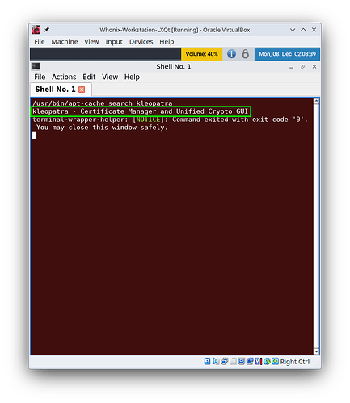The height and width of the screenshot is (403, 350).
Task: Minimize the Shell No. 1 terminal window
Action: click(x=291, y=67)
